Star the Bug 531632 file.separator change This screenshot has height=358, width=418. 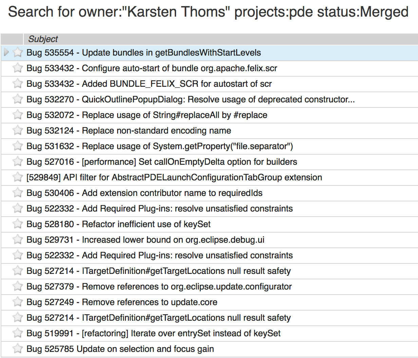click(x=18, y=146)
